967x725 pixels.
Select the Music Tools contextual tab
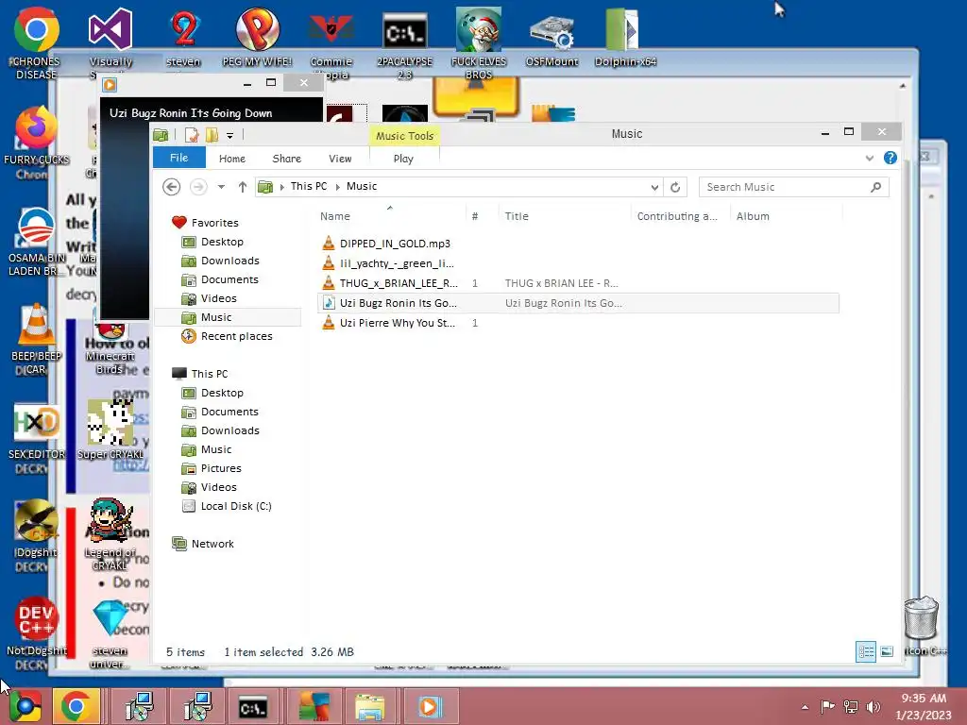[404, 136]
